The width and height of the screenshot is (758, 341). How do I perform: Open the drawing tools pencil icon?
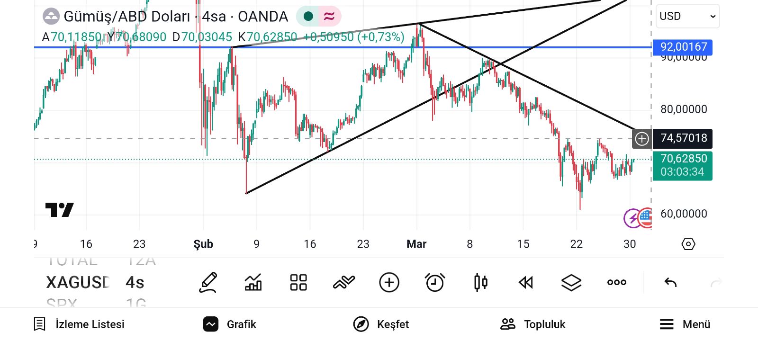pyautogui.click(x=208, y=283)
